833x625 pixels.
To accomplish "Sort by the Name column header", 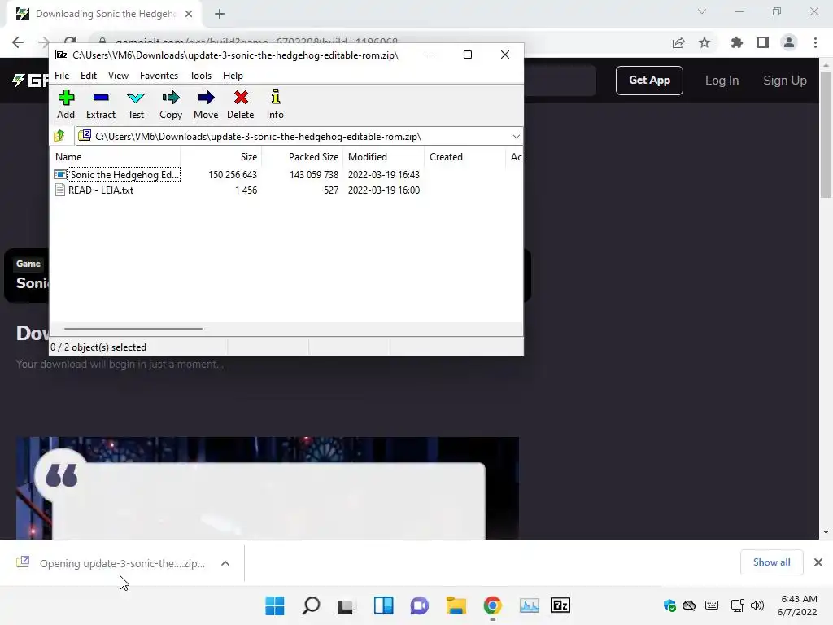I will 116,157.
